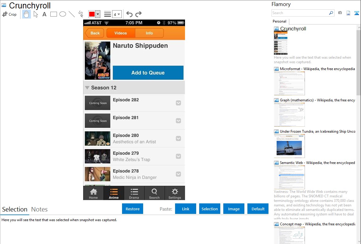
Task: Click the snapshot list scroll-down arrow
Action: tap(359, 242)
